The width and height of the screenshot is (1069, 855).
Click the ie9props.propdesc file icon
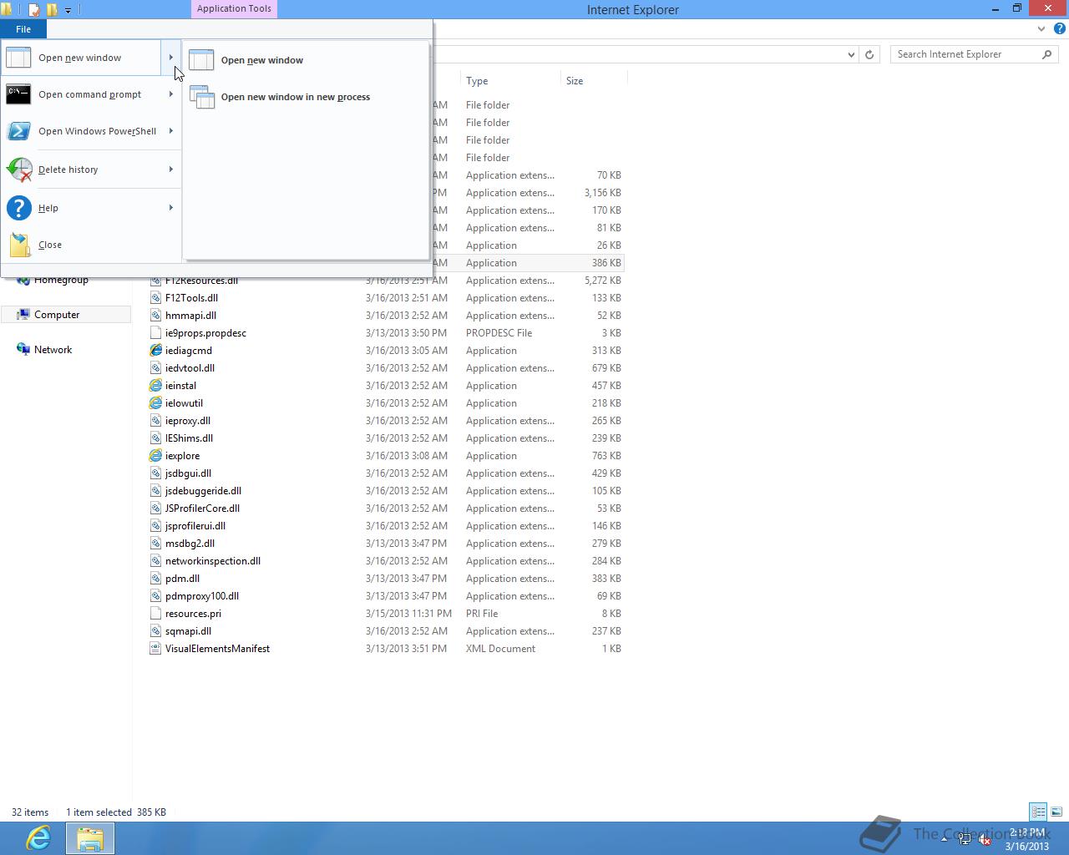point(155,333)
